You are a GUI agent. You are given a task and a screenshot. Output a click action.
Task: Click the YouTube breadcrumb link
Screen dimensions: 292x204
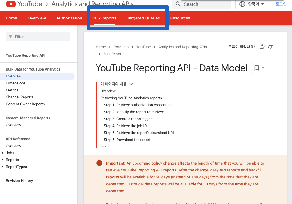[x=143, y=47]
